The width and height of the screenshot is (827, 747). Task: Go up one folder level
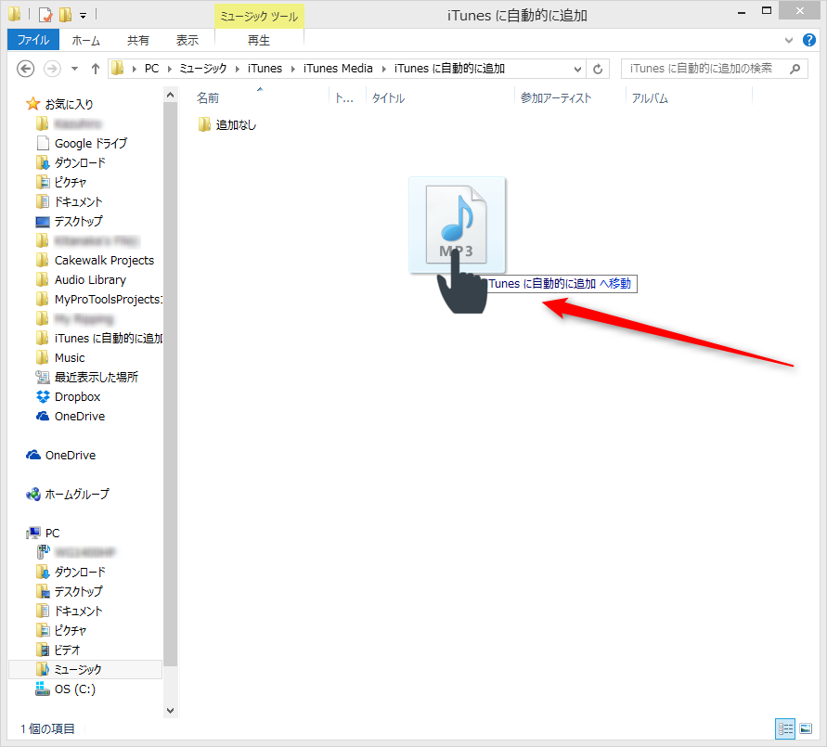(96, 69)
